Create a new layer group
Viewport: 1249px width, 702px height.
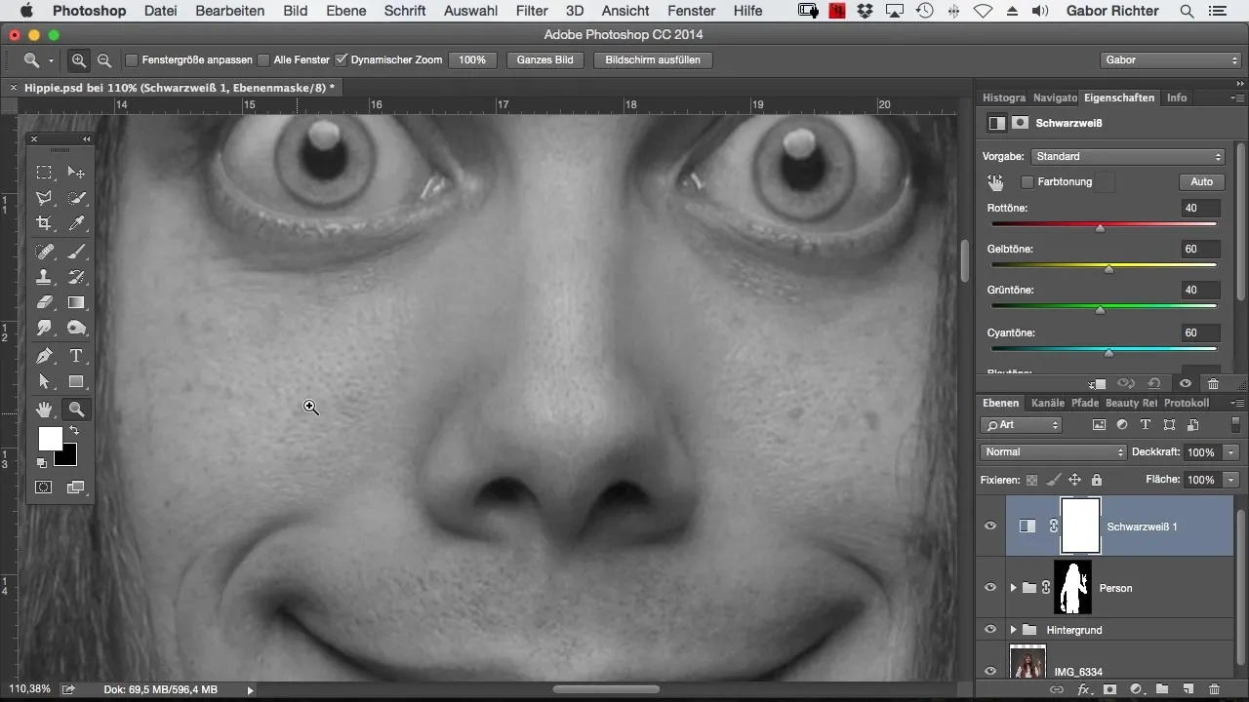pos(1162,689)
